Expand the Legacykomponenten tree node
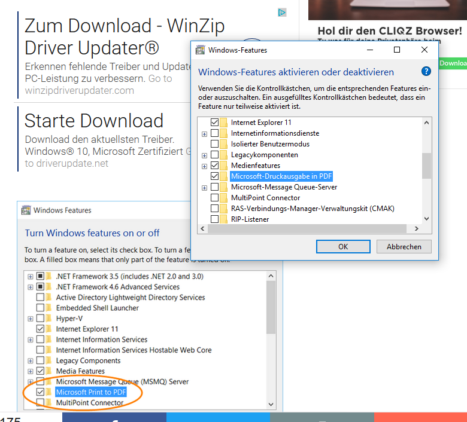This screenshot has width=467, height=422. tap(204, 155)
